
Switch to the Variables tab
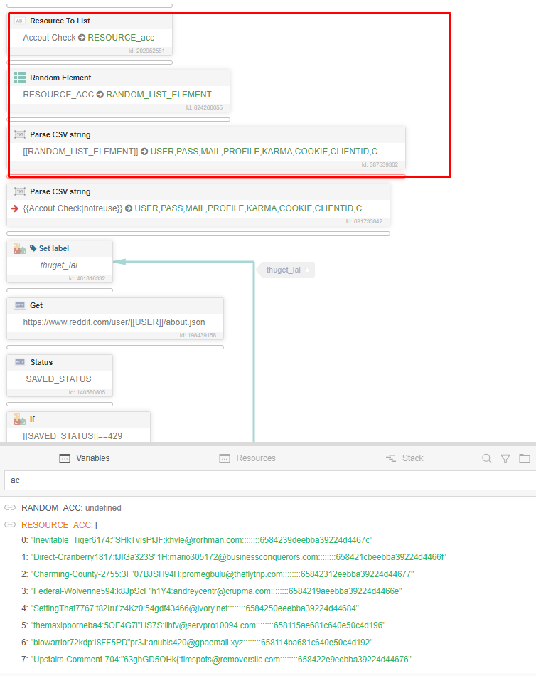tap(85, 458)
